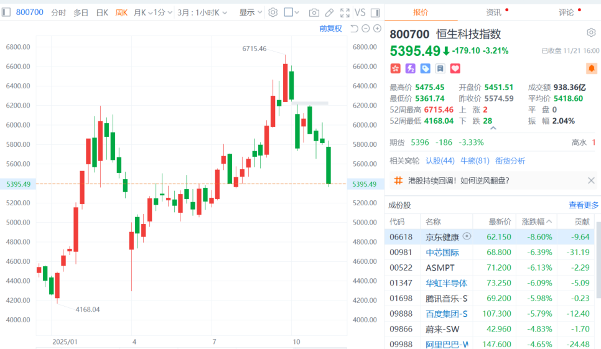Click the 4168.04 low marker label

(87, 309)
